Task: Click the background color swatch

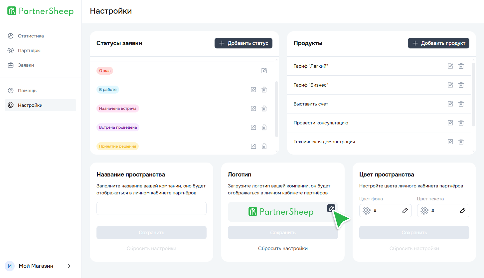Action: click(367, 211)
